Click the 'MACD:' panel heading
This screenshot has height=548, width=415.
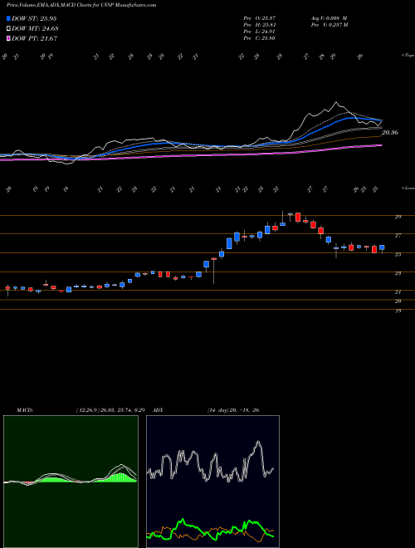tap(25, 410)
